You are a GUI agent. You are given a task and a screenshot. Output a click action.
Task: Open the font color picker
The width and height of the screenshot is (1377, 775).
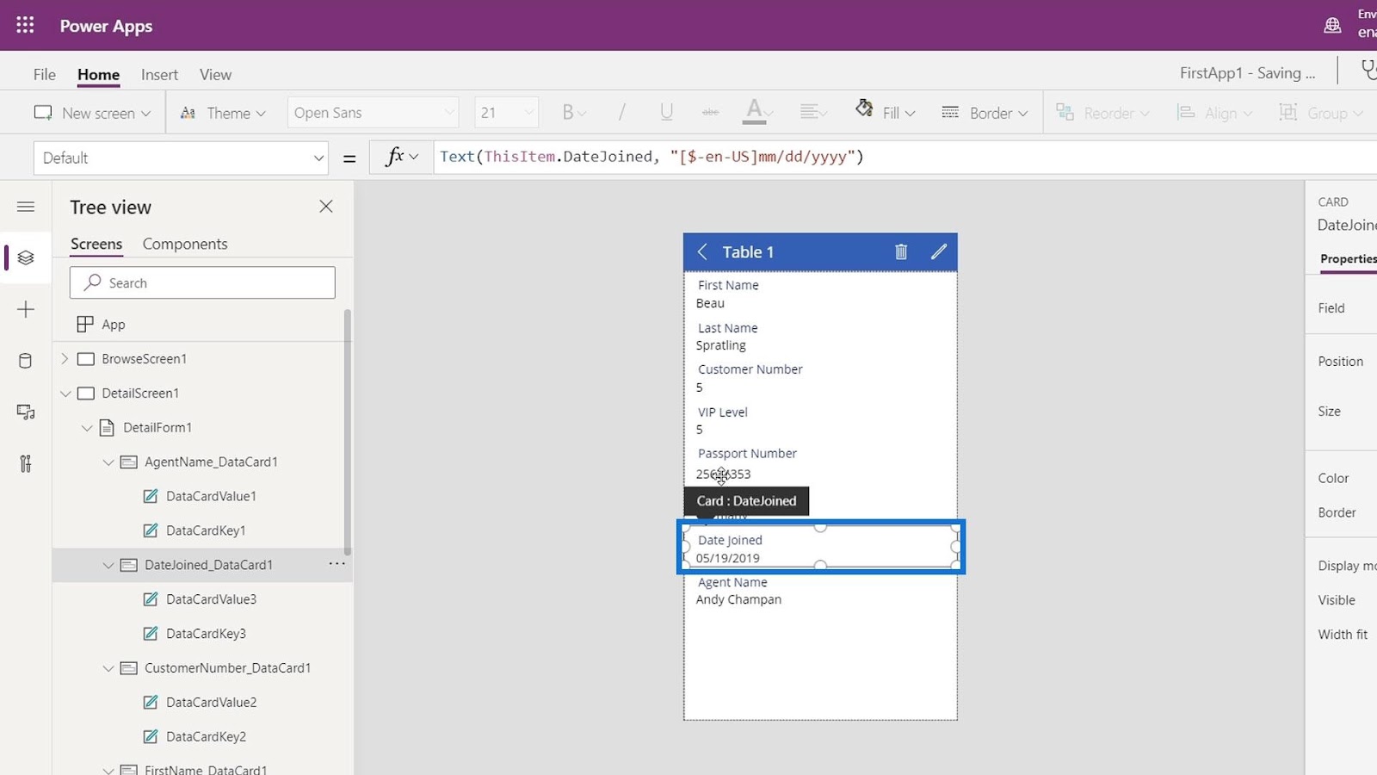(x=759, y=113)
